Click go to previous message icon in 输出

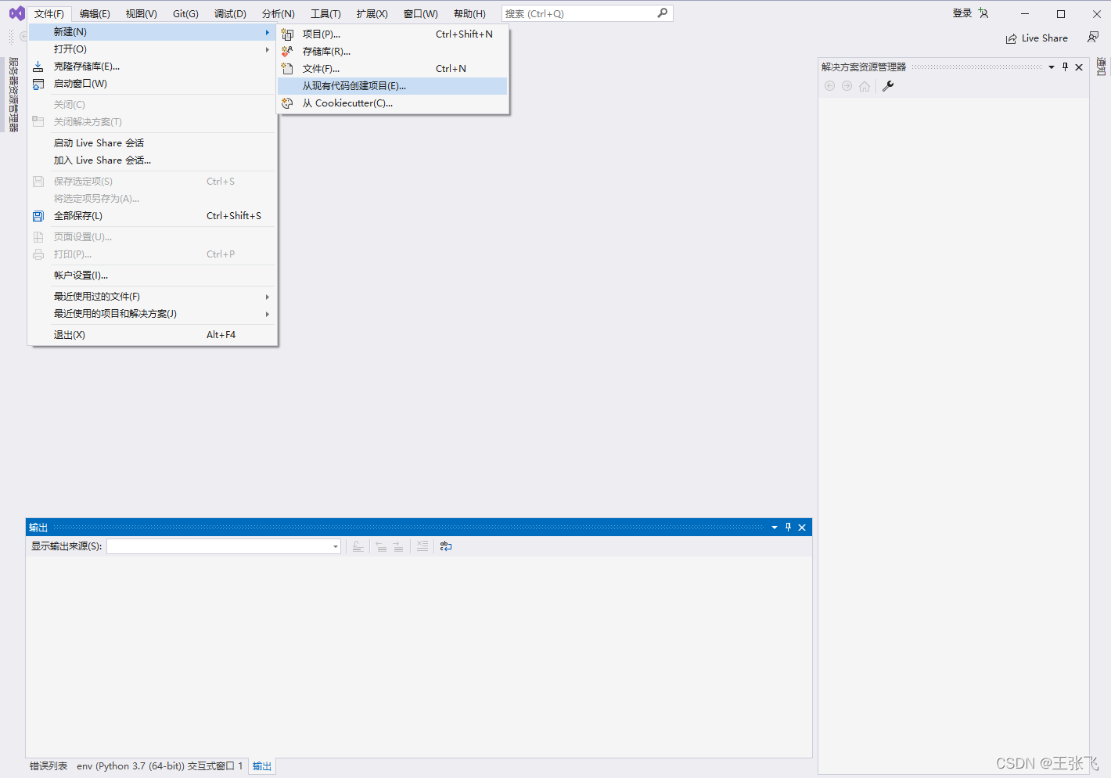(x=381, y=546)
